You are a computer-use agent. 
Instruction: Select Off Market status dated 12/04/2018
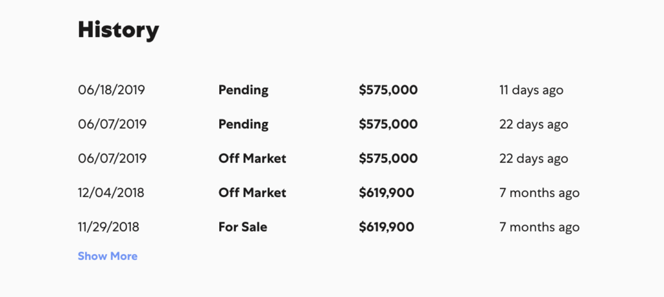252,193
